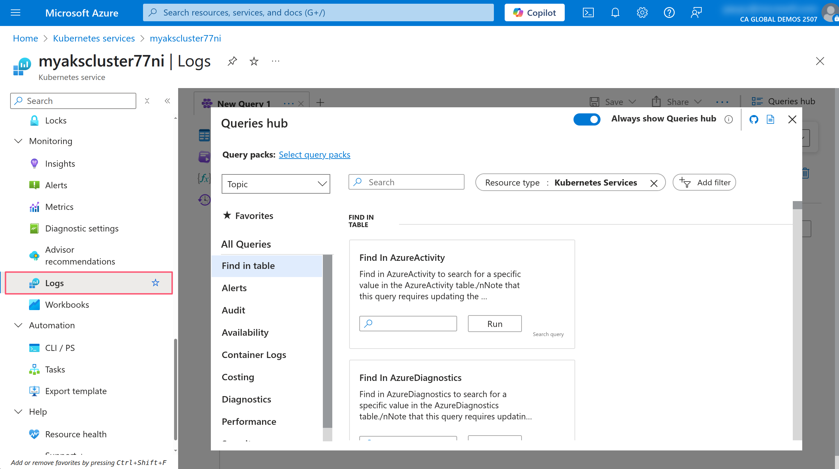Open the portal hamburger menu

tap(16, 13)
